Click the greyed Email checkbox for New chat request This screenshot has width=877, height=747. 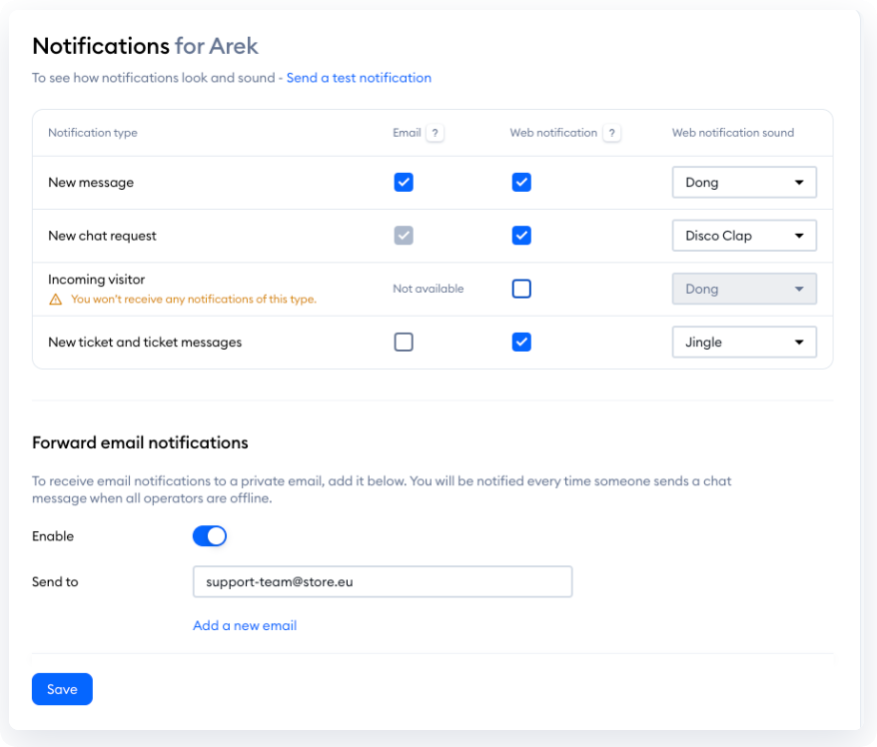(x=404, y=236)
